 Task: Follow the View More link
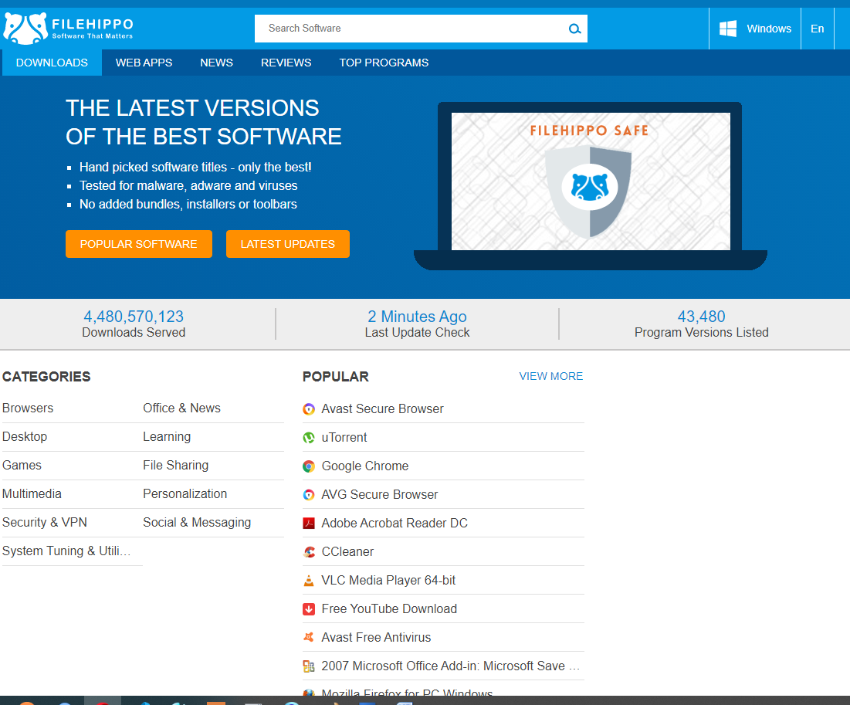[550, 376]
